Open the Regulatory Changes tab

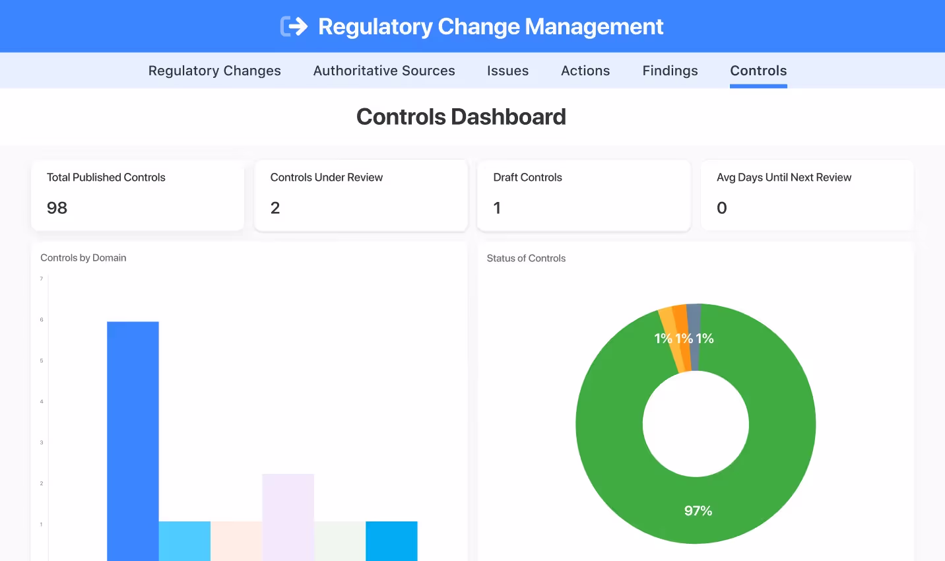pyautogui.click(x=214, y=71)
